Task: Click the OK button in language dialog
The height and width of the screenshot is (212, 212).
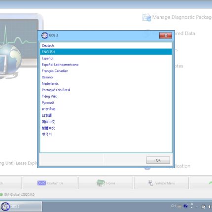Action: (x=158, y=160)
